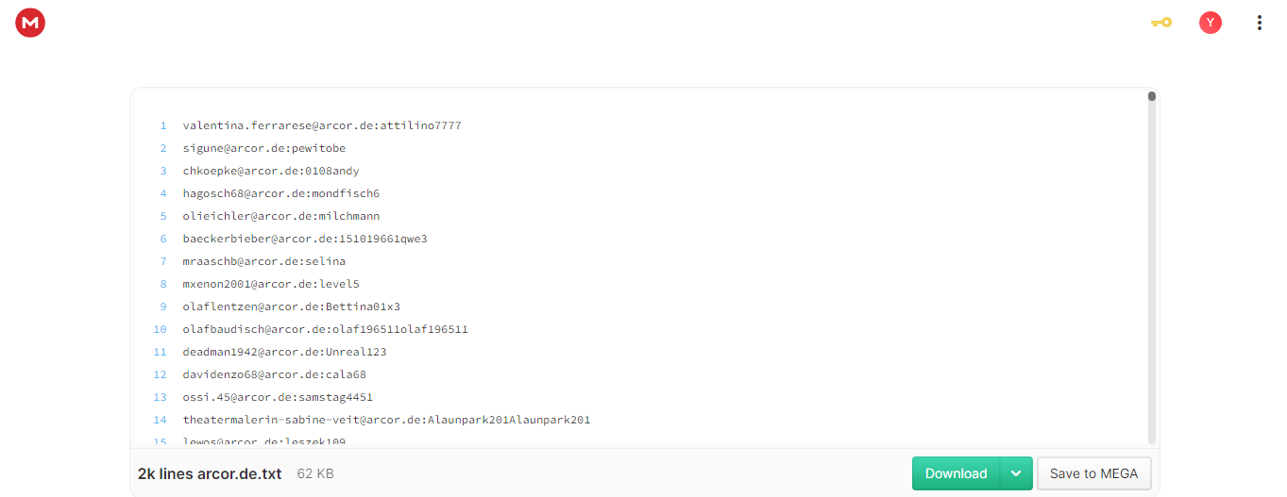1287x497 pixels.
Task: Select line number 10 in the gutter
Action: 161,329
